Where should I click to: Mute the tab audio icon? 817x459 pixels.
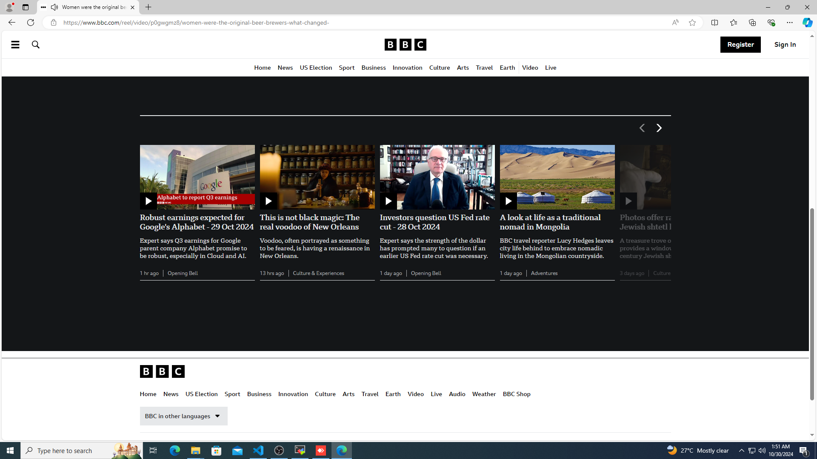point(54,7)
